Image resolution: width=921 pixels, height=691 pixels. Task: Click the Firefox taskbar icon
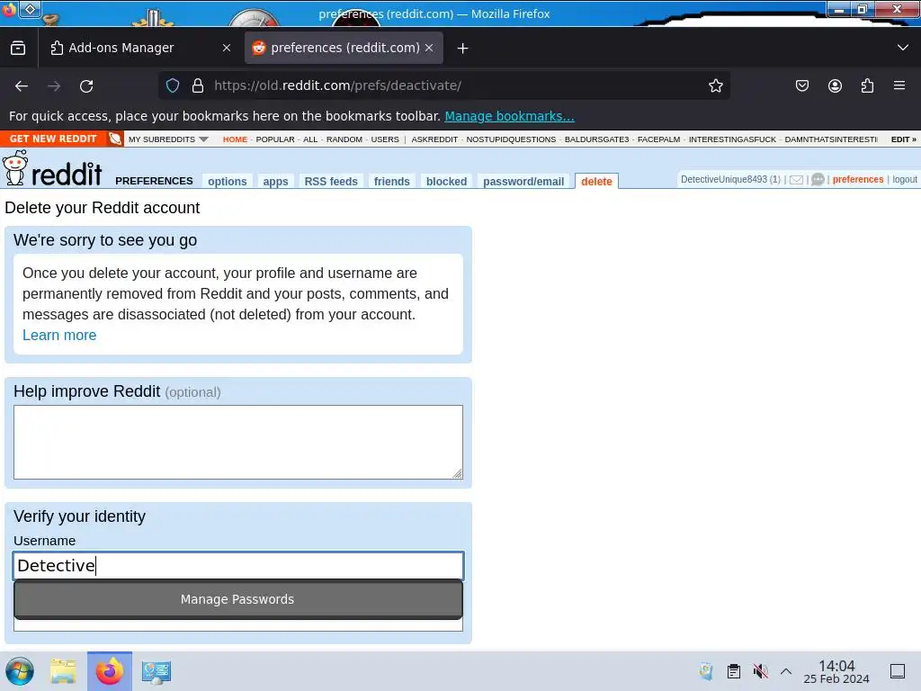coord(110,671)
